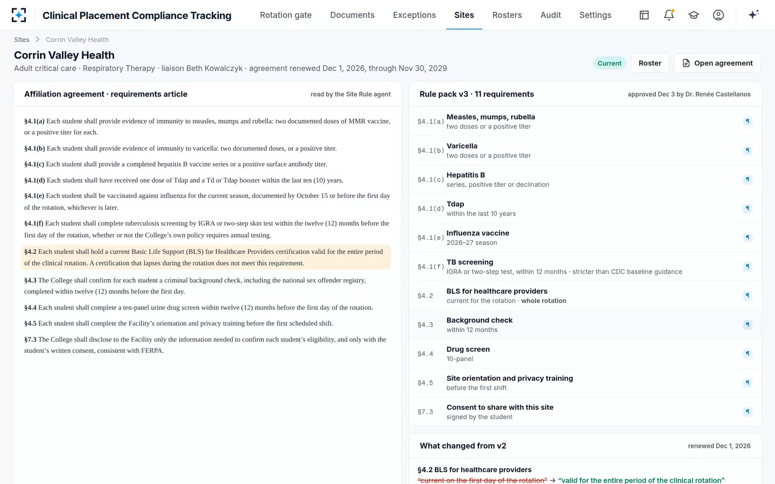The width and height of the screenshot is (775, 484).
Task: Open the notifications bell
Action: point(669,15)
